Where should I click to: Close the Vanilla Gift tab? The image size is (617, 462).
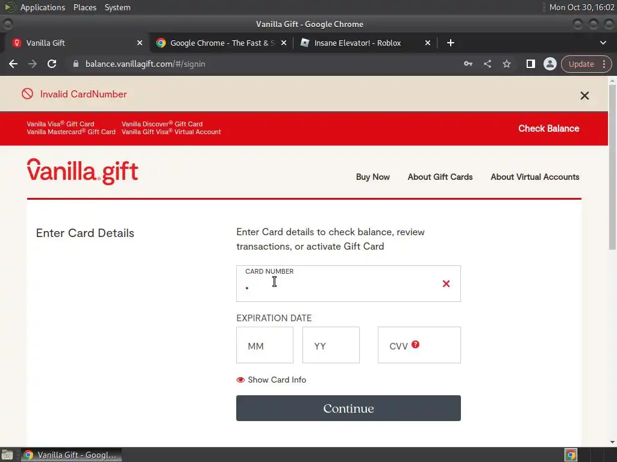(140, 43)
